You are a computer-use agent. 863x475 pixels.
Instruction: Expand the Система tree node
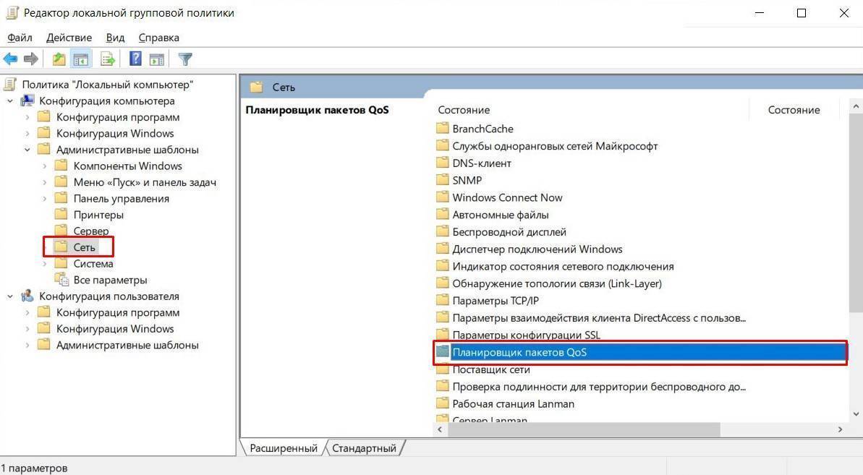(x=45, y=264)
